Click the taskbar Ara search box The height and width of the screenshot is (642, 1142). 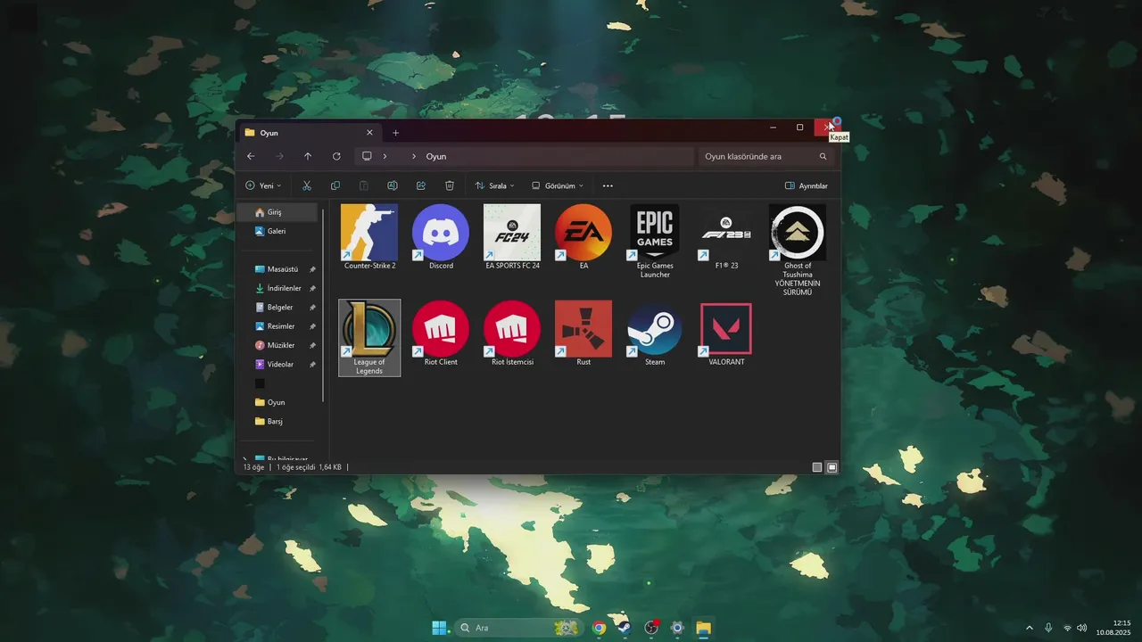(x=517, y=628)
